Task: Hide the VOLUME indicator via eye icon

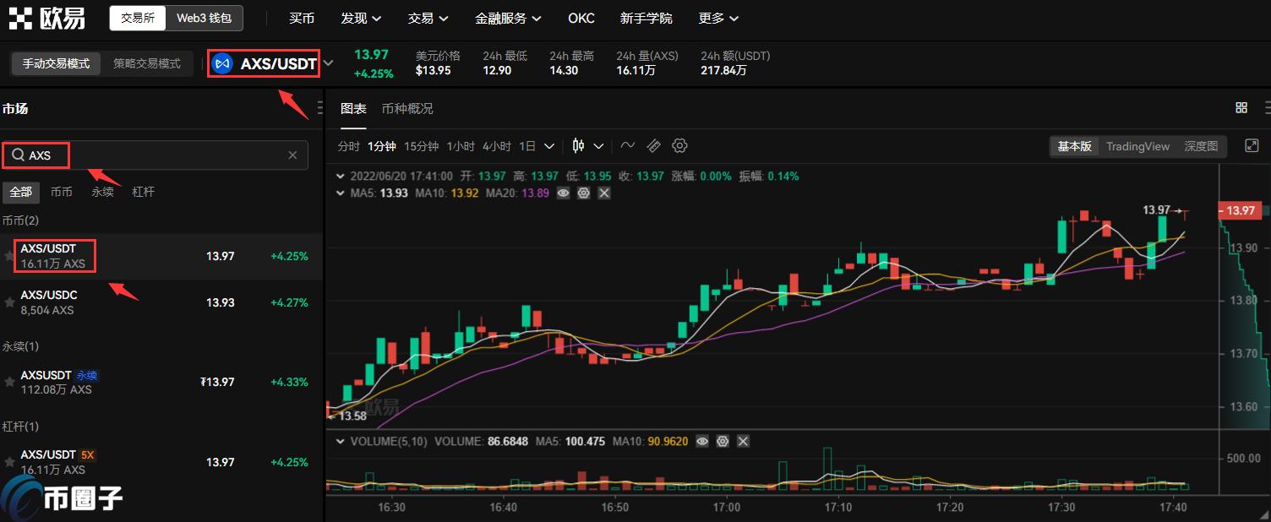Action: point(702,441)
